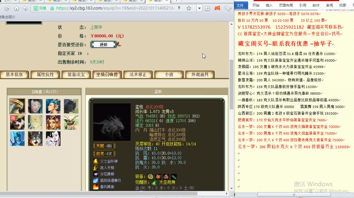This screenshot has width=354, height=198.
Task: Click the 天赋·2阶 talent badge
Action: point(104,146)
